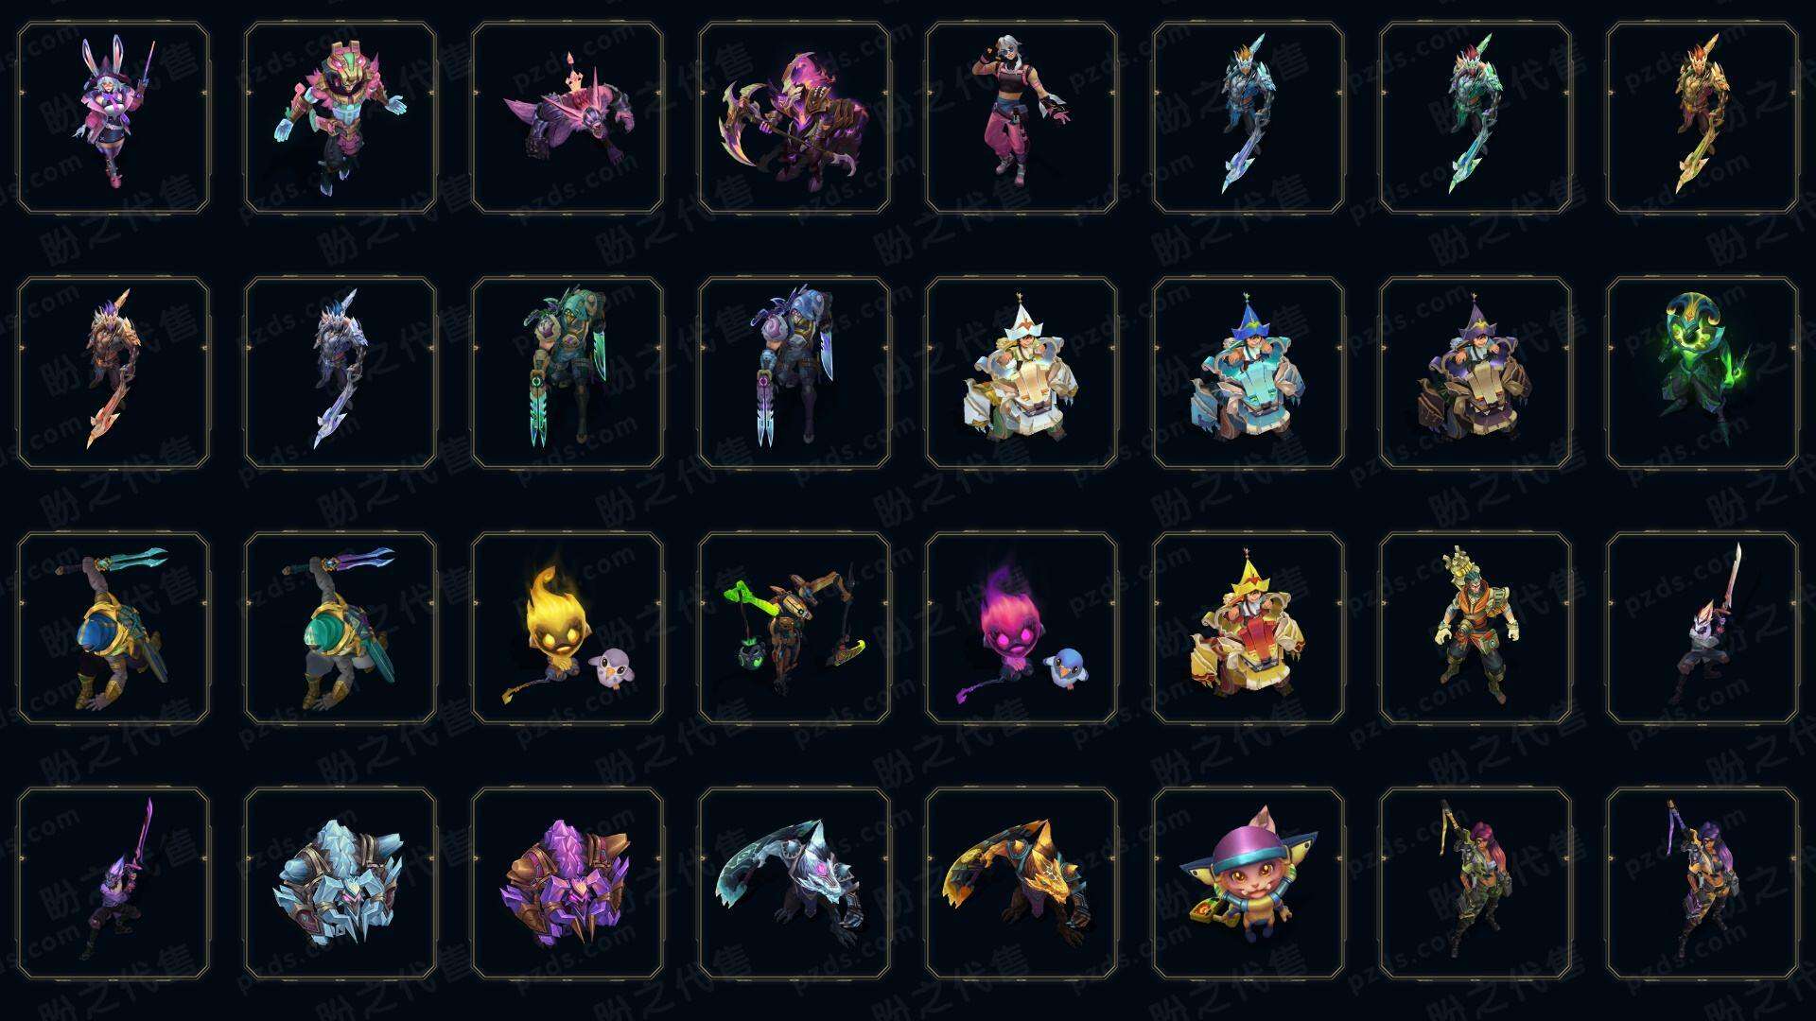Viewport: 1816px width, 1021px height.
Task: Select the purple-haired gunner in bottom-right tile
Action: tap(1702, 883)
